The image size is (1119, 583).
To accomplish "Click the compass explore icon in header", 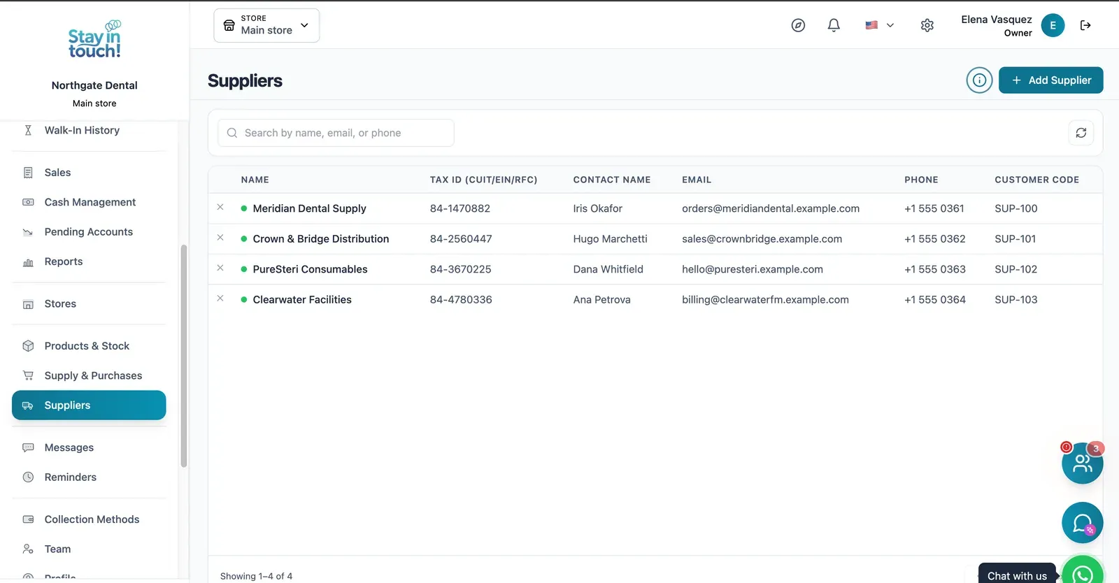I will 798,25.
